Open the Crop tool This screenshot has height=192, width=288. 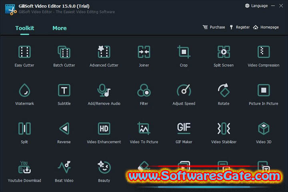[184, 56]
